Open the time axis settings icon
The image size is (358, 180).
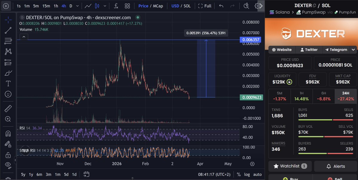tap(252, 164)
